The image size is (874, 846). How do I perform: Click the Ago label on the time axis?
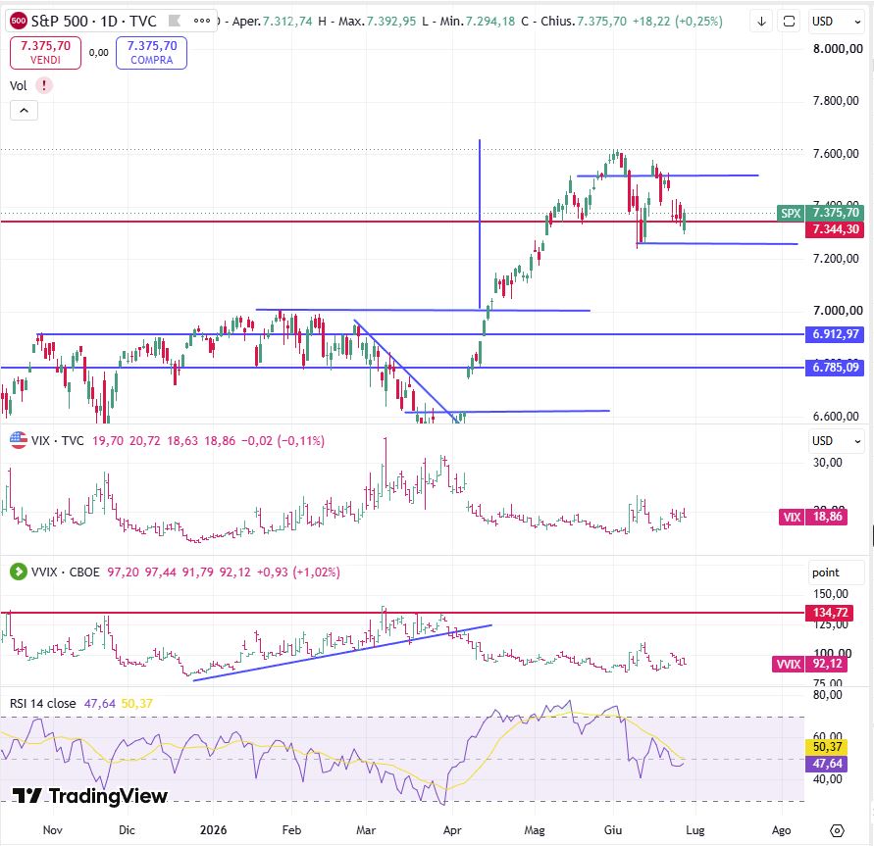click(782, 830)
